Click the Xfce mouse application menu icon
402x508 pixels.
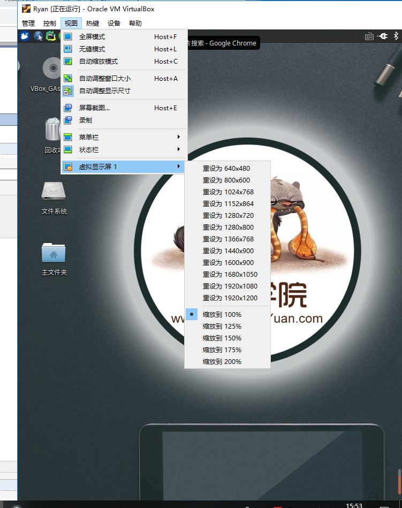pyautogui.click(x=25, y=36)
